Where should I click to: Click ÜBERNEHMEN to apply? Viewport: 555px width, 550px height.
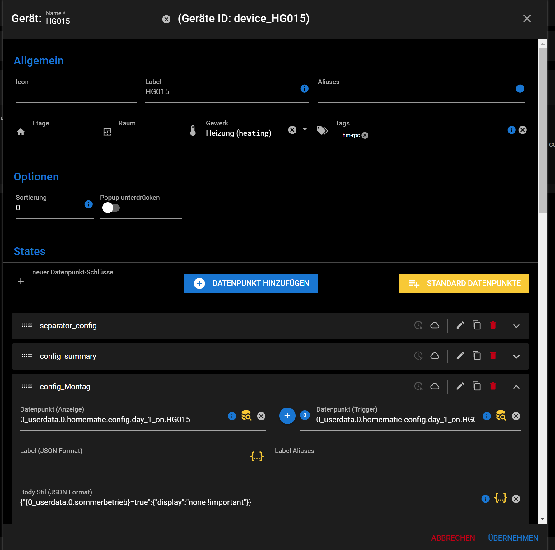point(513,538)
